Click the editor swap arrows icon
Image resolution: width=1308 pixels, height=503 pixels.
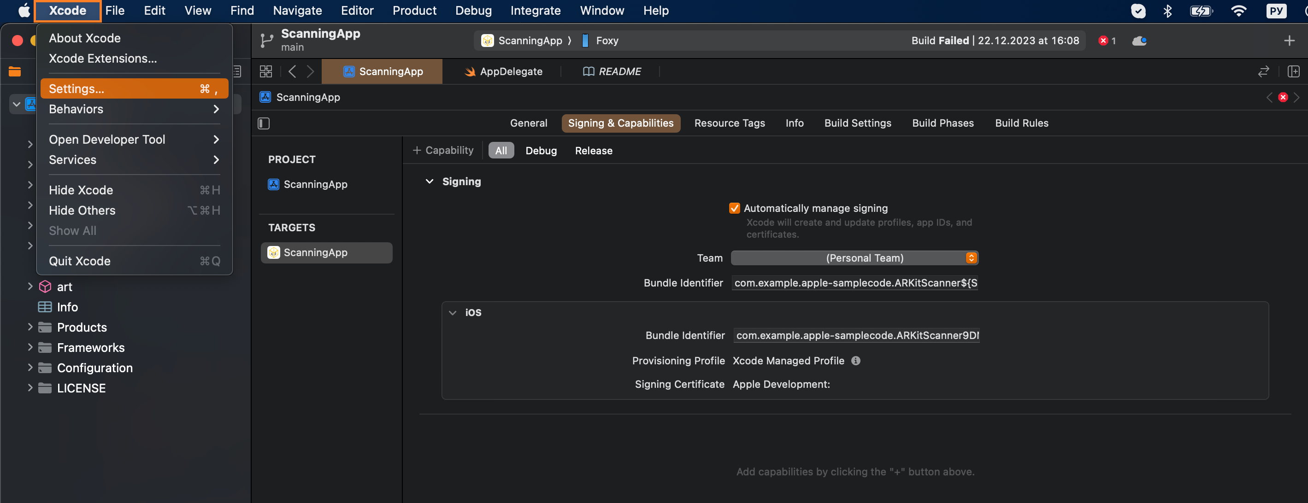pyautogui.click(x=1263, y=71)
